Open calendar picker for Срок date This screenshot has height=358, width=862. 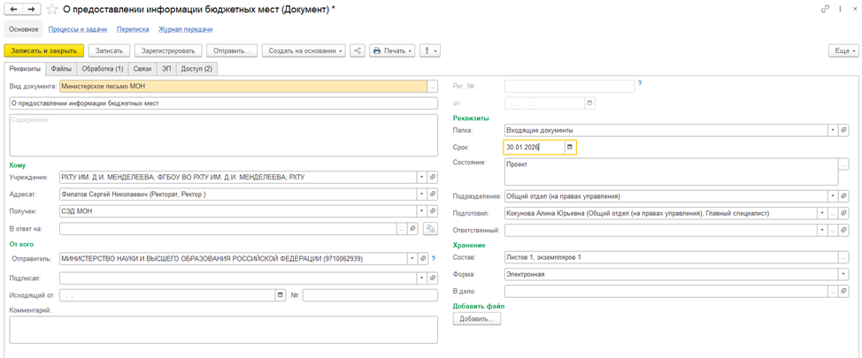click(570, 148)
